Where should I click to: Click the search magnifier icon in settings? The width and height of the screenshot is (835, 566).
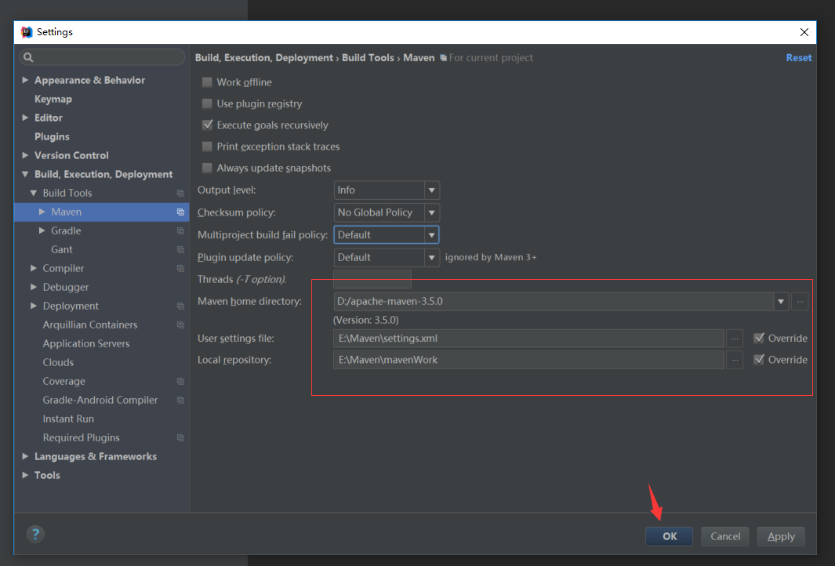[28, 57]
